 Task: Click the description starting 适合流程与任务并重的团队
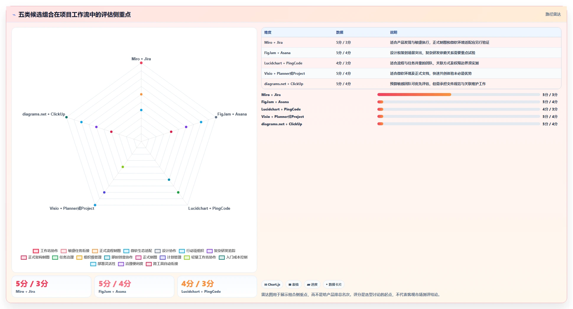[x=434, y=63]
